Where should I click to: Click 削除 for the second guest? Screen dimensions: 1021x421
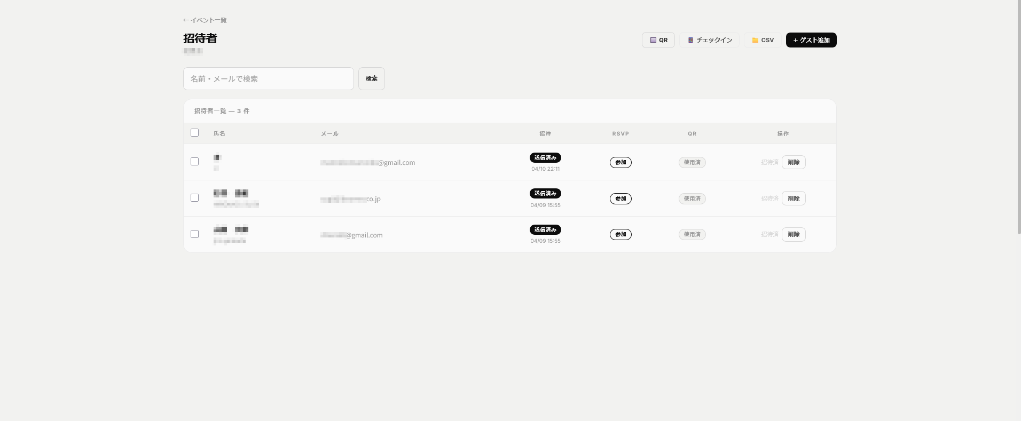click(793, 198)
